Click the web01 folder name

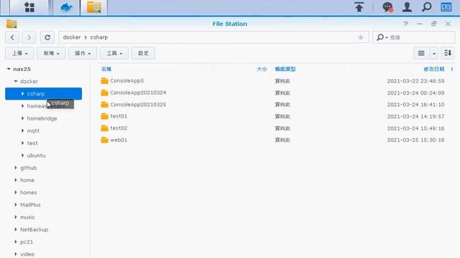point(119,140)
